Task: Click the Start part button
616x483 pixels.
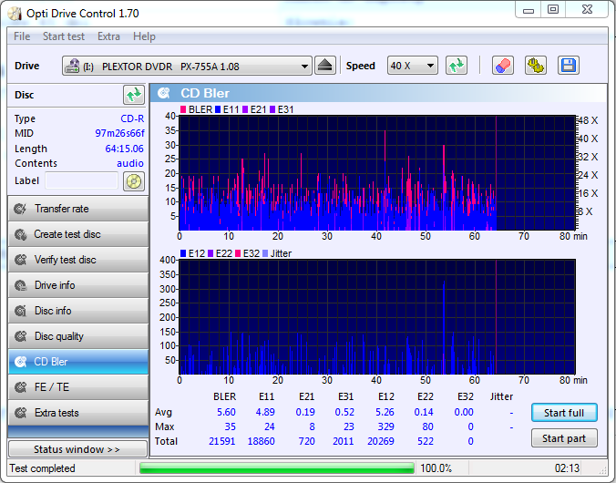Action: tap(564, 438)
